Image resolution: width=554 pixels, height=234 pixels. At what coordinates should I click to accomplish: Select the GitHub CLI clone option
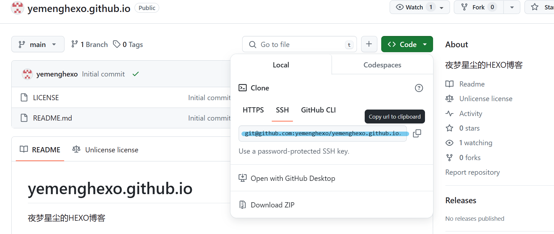click(318, 110)
